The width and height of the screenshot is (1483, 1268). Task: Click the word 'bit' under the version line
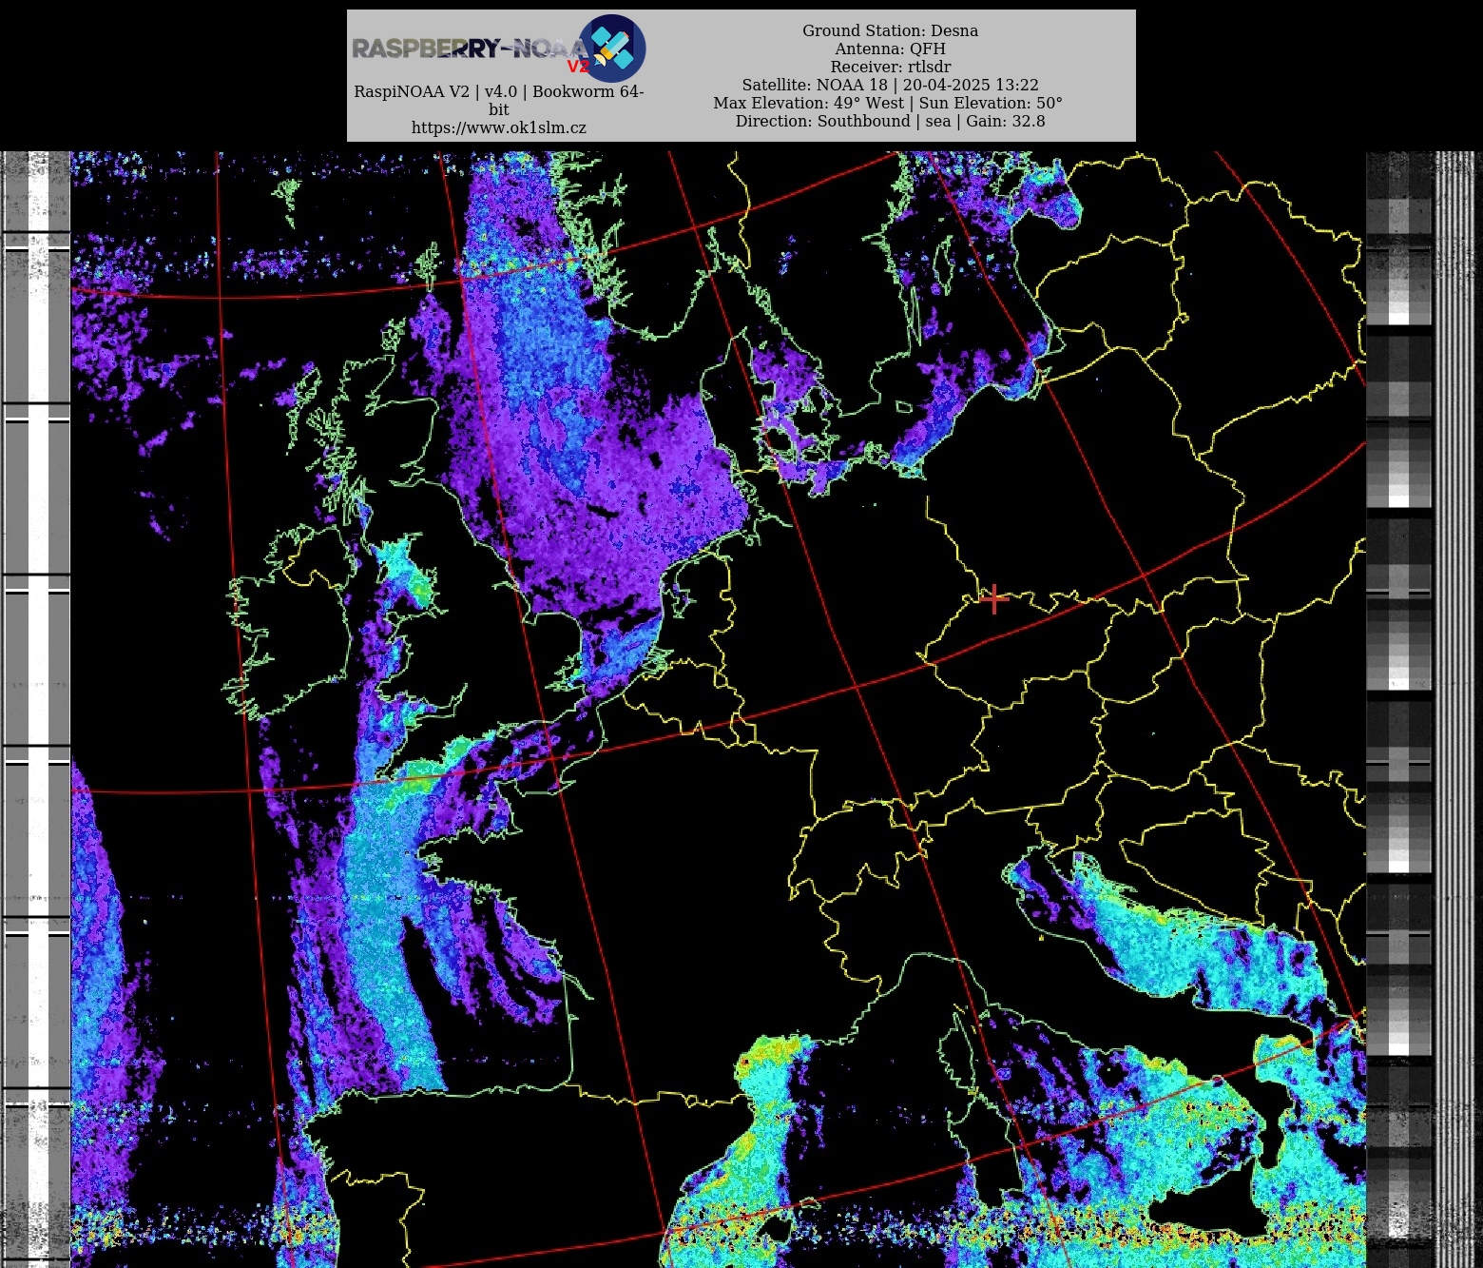(499, 109)
